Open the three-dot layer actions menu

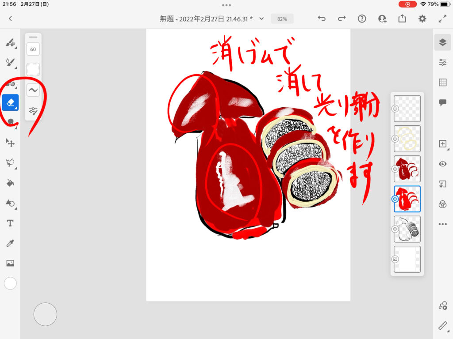(x=442, y=224)
